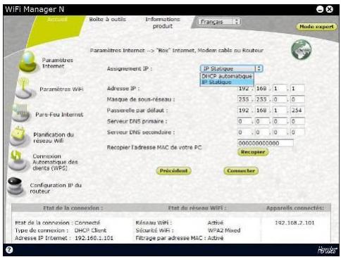
Task: Click first Passerelle par défaut octet field
Action: [244, 111]
